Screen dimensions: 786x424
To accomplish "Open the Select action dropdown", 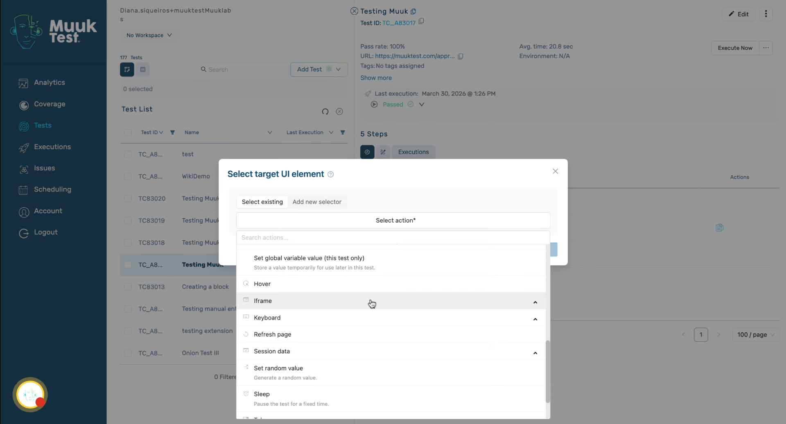I will [x=393, y=221].
